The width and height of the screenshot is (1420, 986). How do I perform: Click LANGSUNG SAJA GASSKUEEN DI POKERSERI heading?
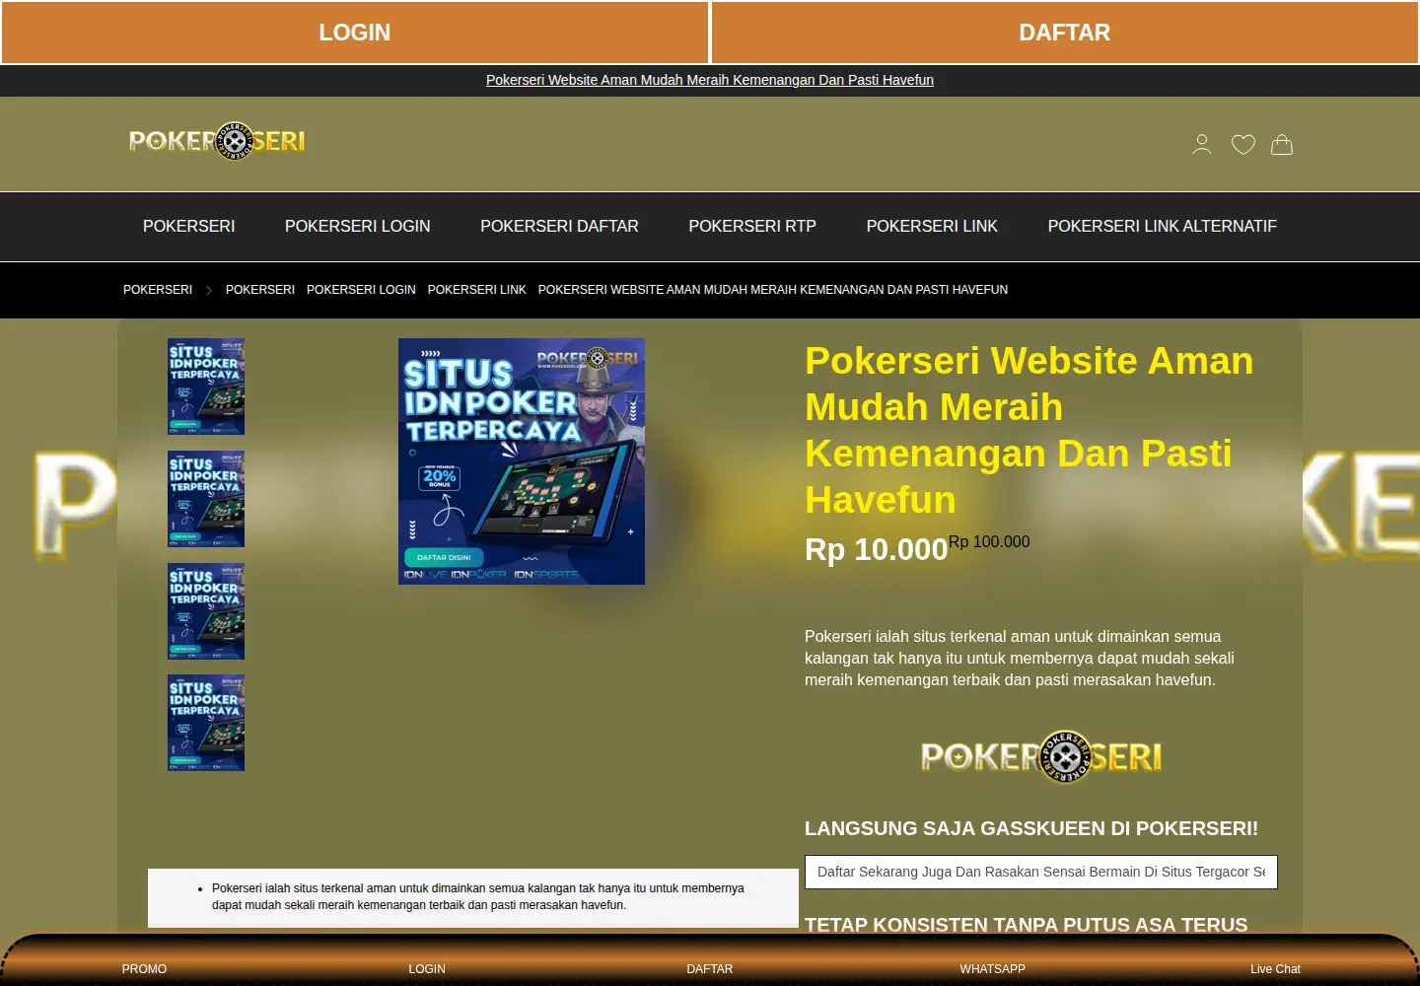coord(1031,828)
